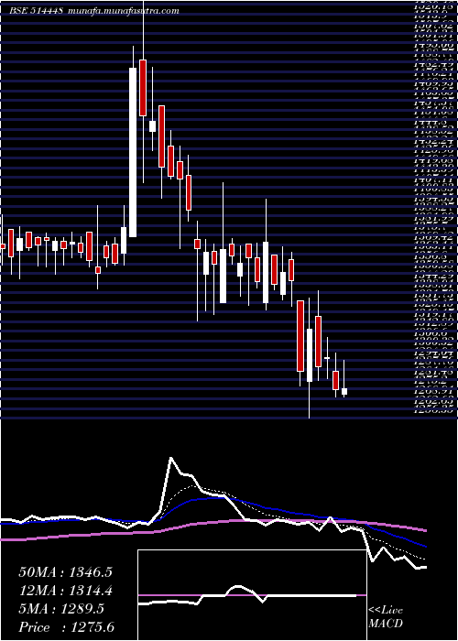Click the tallest white candlestick body
Viewport: 458px width, 641px height.
tap(133, 152)
